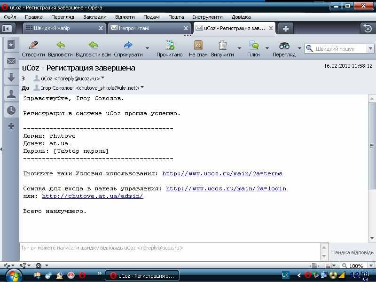This screenshot has width=376, height=282.
Task: Open the Перегляд menu in menu bar
Action: (63, 17)
